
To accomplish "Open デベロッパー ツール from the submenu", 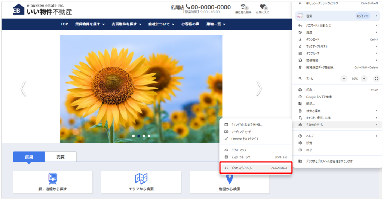I will point(256,168).
